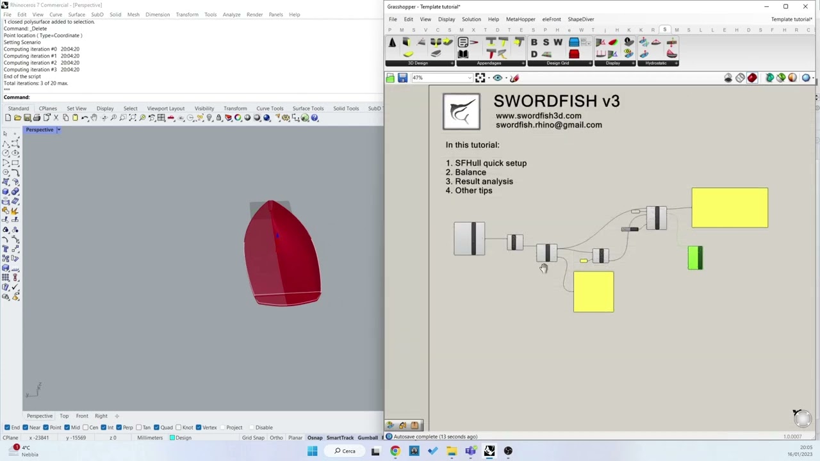
Task: Toggle Osnap in the Rhino status bar
Action: point(315,438)
